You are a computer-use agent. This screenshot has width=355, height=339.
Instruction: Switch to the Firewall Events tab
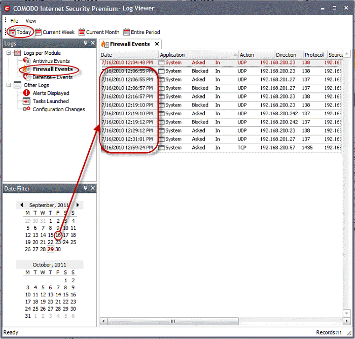(x=130, y=44)
